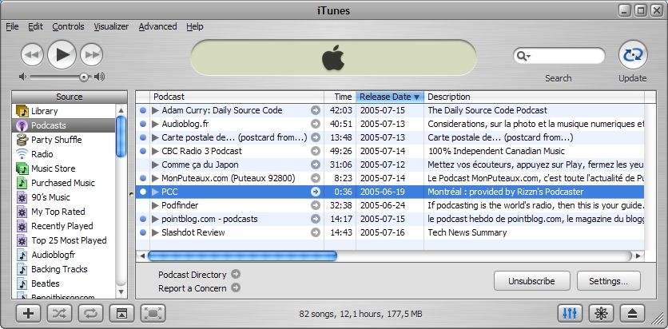Screen dimensions: 668x329
Task: Expand CBC Radio 3 Podcast triangle
Action: 156,151
